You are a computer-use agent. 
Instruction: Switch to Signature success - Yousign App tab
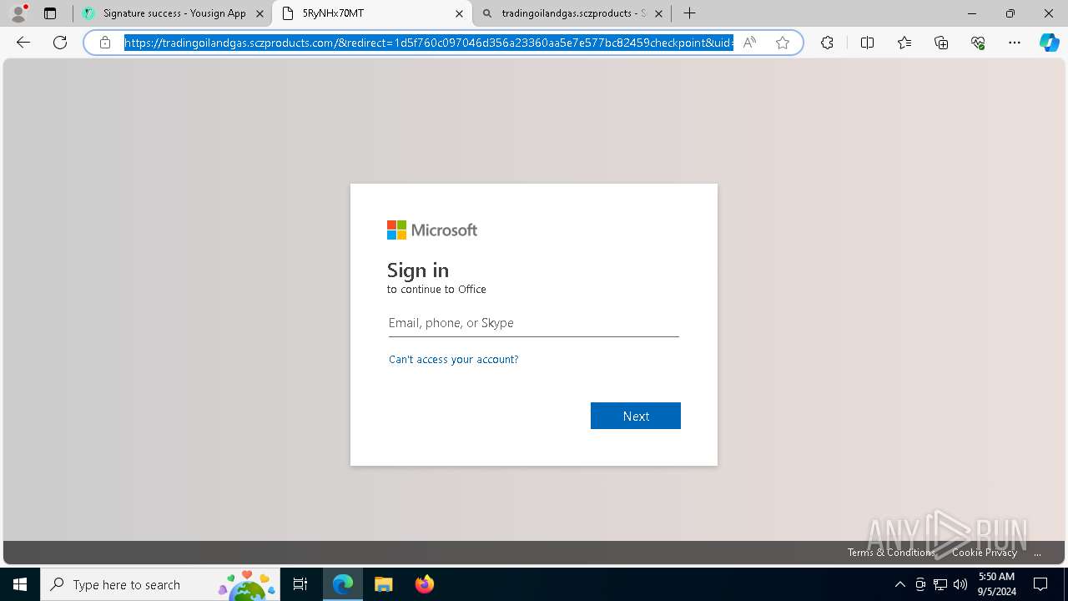coord(174,13)
